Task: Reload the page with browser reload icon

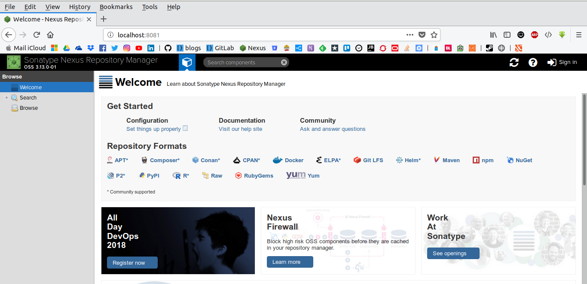Action: pyautogui.click(x=37, y=35)
